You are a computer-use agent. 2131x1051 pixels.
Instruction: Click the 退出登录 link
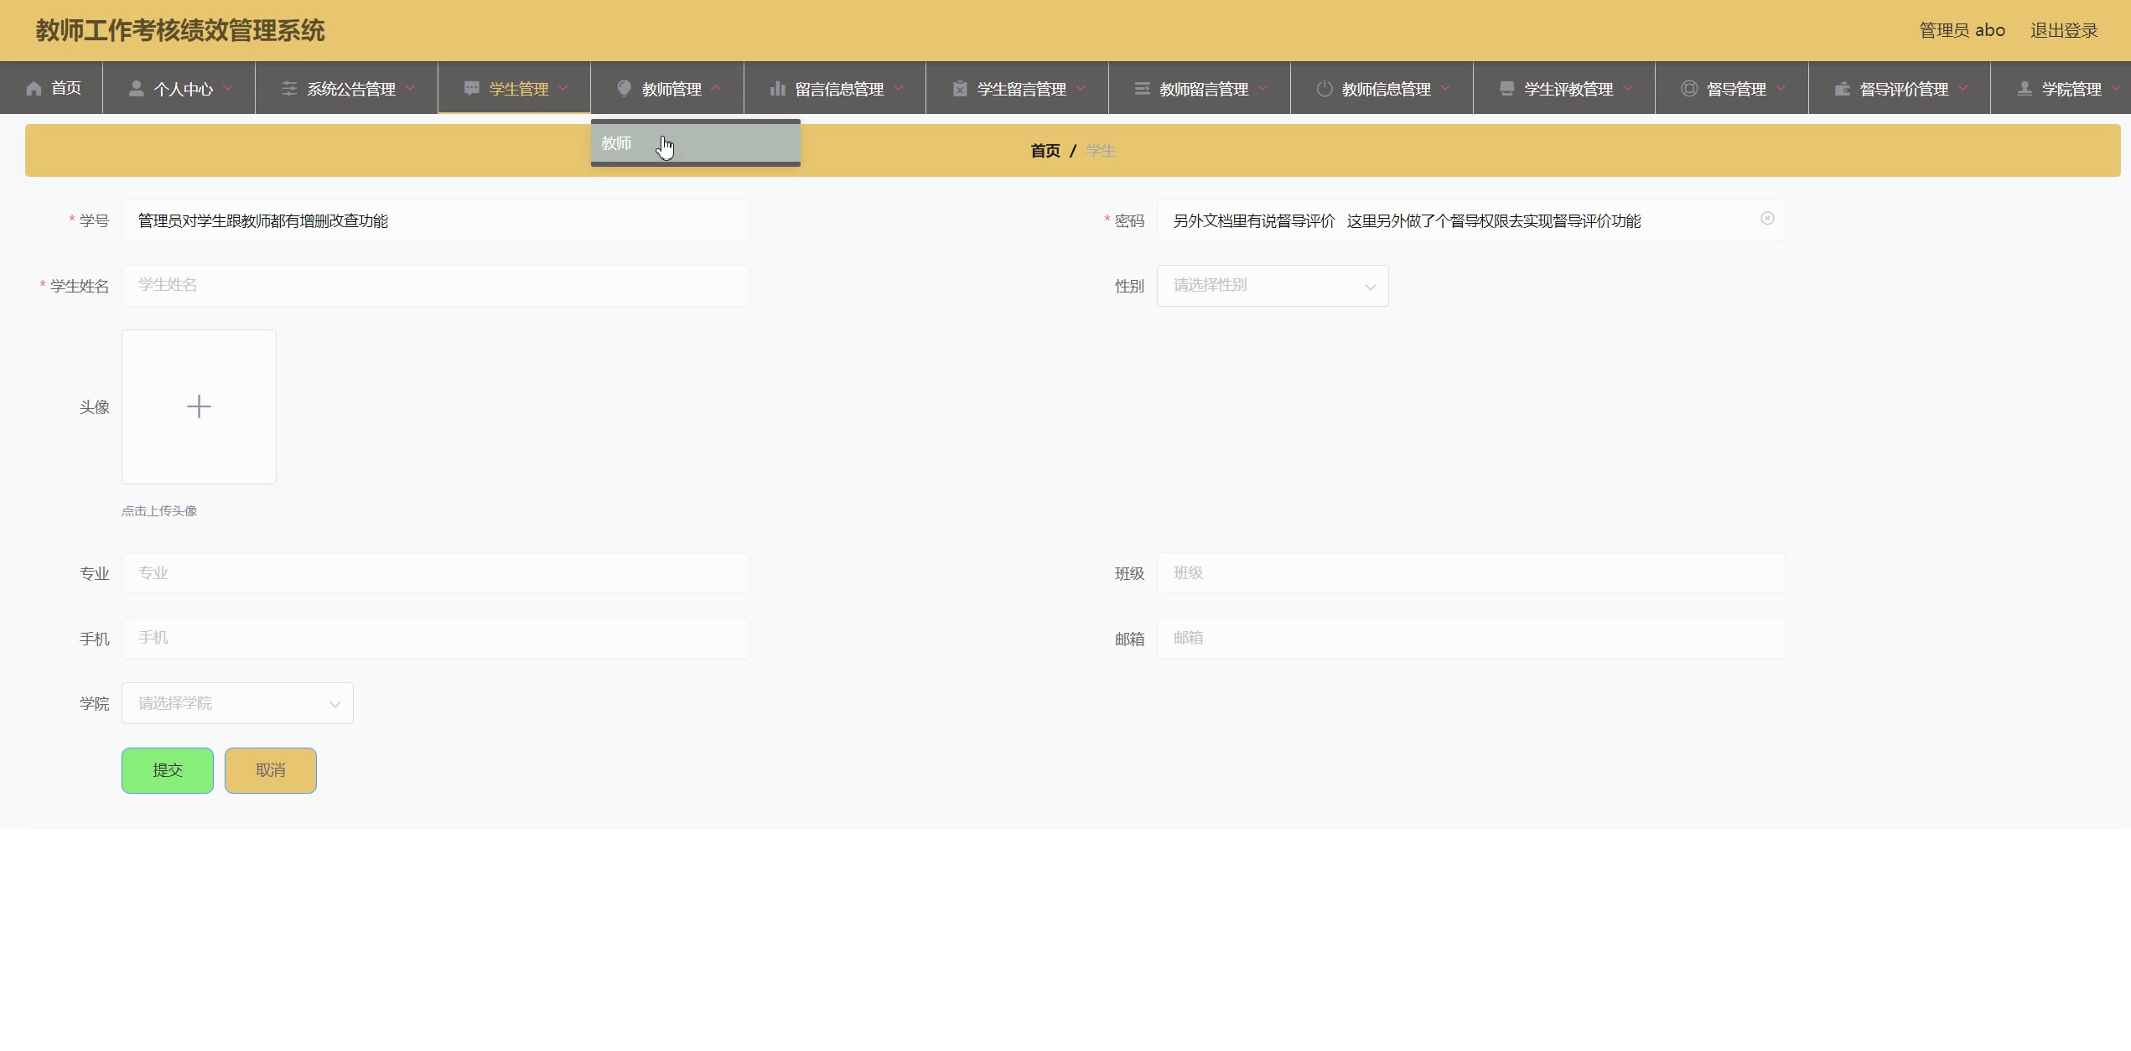(2063, 31)
